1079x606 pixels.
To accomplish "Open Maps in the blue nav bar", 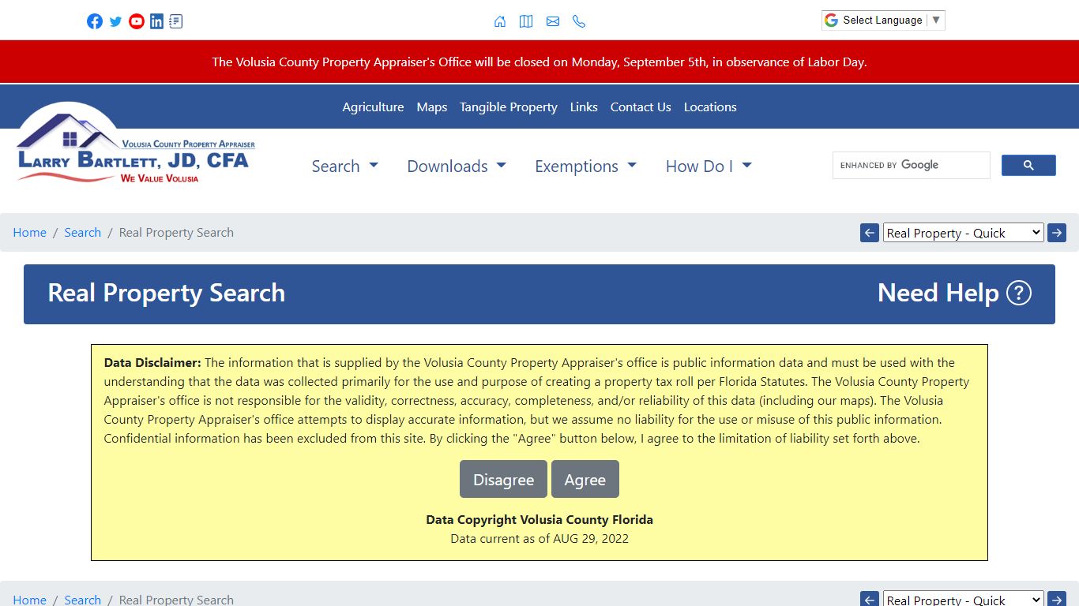I will coord(432,107).
